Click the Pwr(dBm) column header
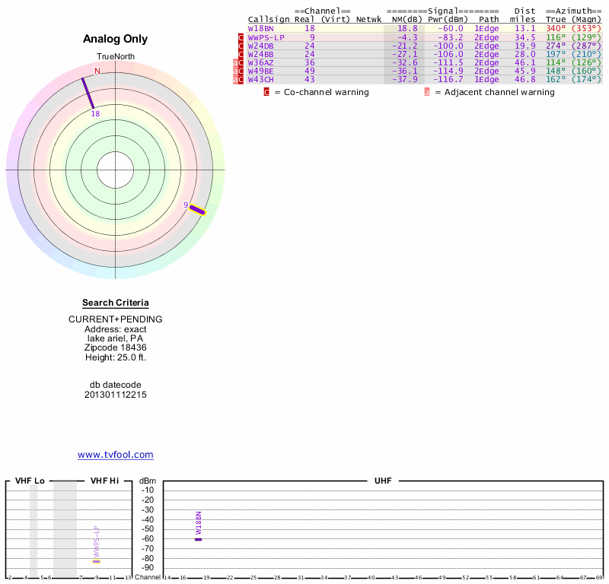The image size is (609, 584). pyautogui.click(x=444, y=19)
